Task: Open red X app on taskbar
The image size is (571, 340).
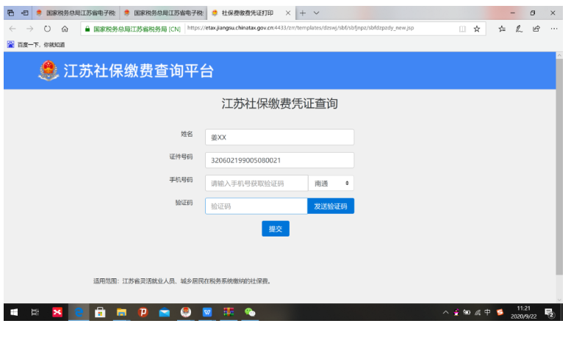Action: [57, 312]
